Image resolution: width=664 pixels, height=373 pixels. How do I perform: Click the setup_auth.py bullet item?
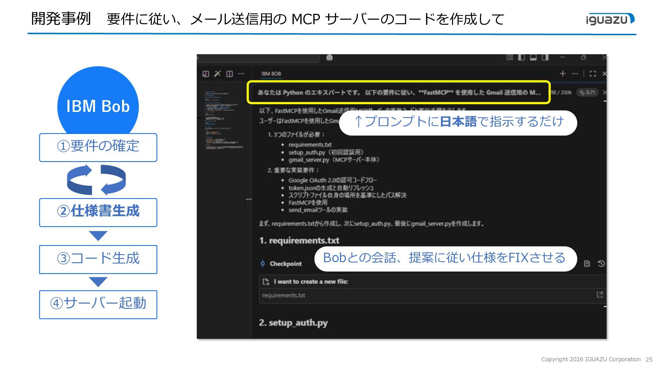pos(326,152)
